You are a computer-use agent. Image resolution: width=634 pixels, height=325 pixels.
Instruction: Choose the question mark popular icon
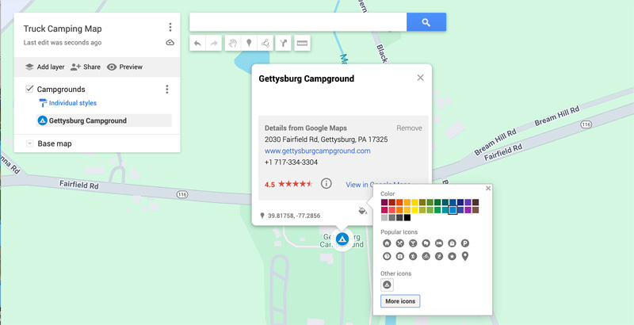387,256
